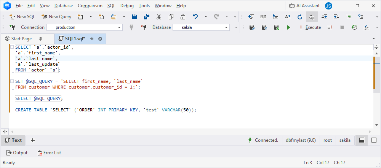This screenshot has width=381, height=168.
Task: Open the Comparison menu
Action: click(90, 6)
